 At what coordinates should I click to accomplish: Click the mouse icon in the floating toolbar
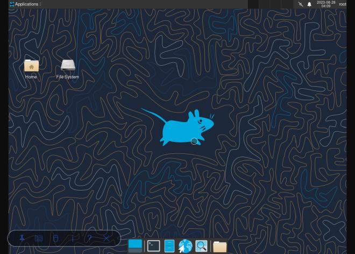(56, 238)
